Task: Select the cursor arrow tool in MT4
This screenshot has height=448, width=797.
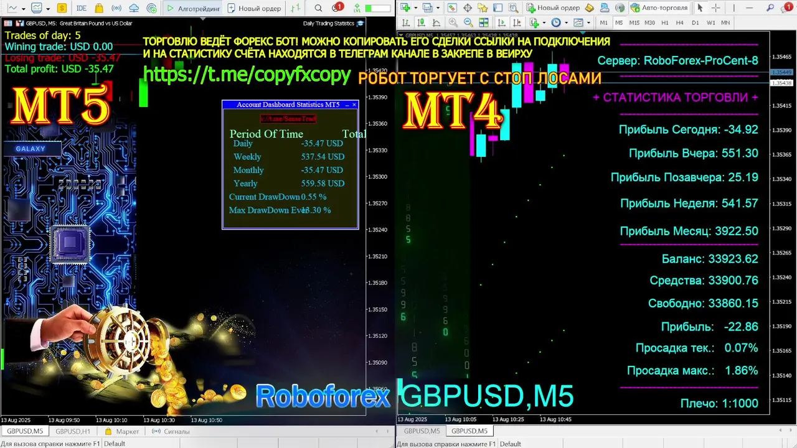Action: coord(700,7)
